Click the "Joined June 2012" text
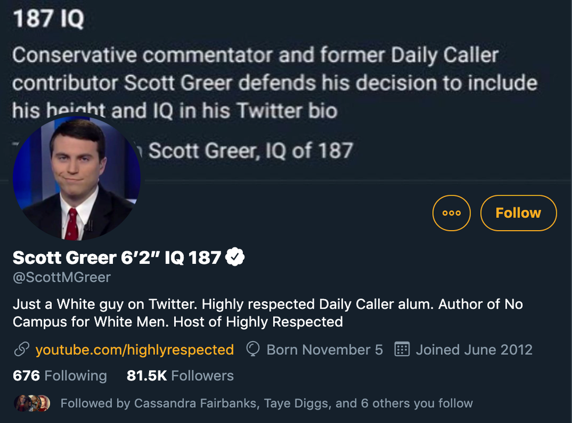The width and height of the screenshot is (572, 423). (x=474, y=350)
